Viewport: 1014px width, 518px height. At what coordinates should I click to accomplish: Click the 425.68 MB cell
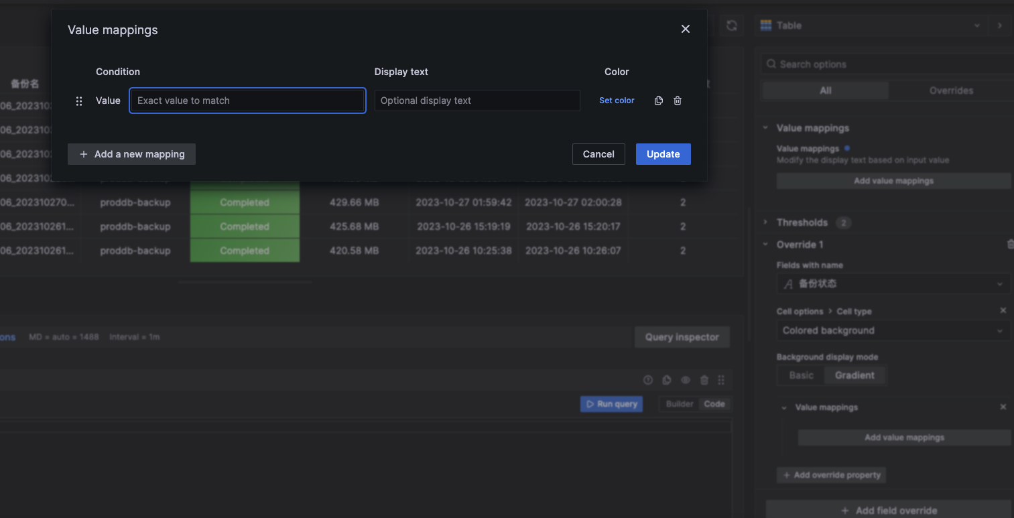point(354,226)
